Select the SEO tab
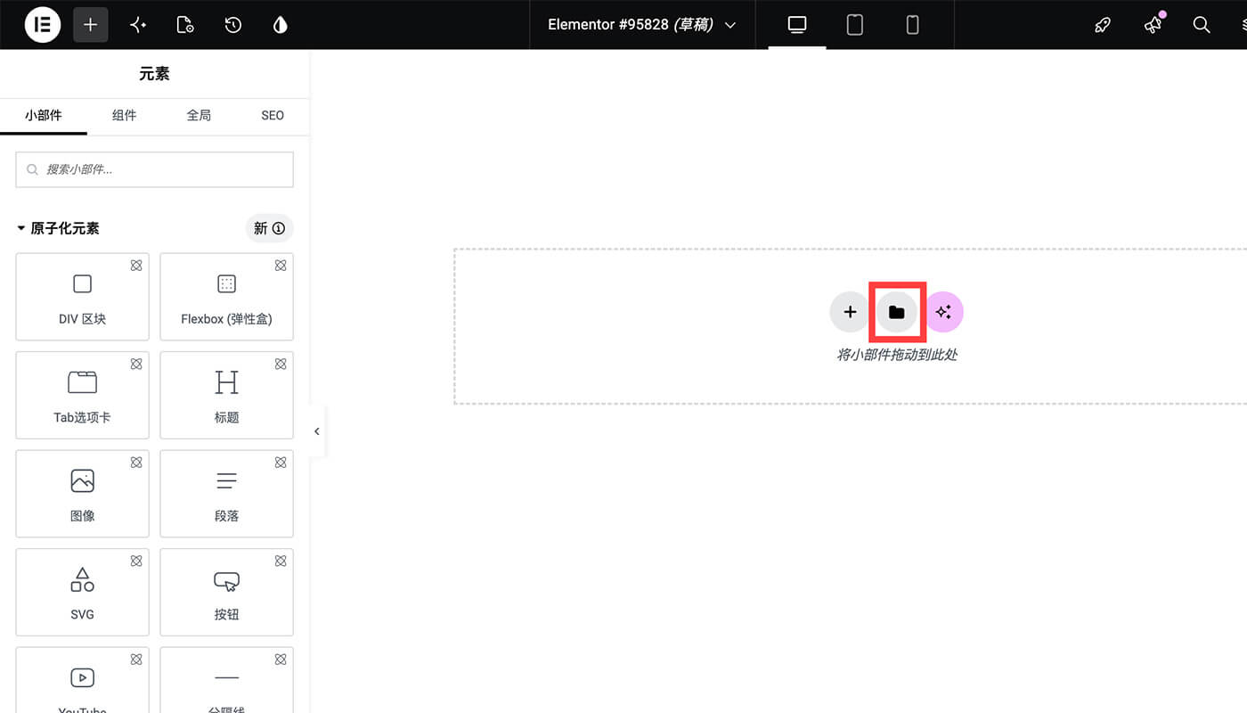 pos(273,116)
